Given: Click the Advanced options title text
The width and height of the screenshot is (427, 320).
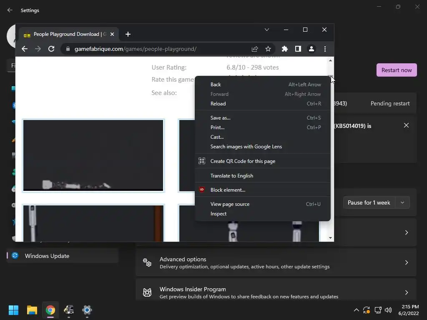Looking at the screenshot, I should 183,259.
